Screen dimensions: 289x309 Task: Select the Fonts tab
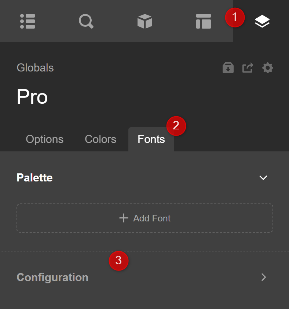tap(151, 139)
